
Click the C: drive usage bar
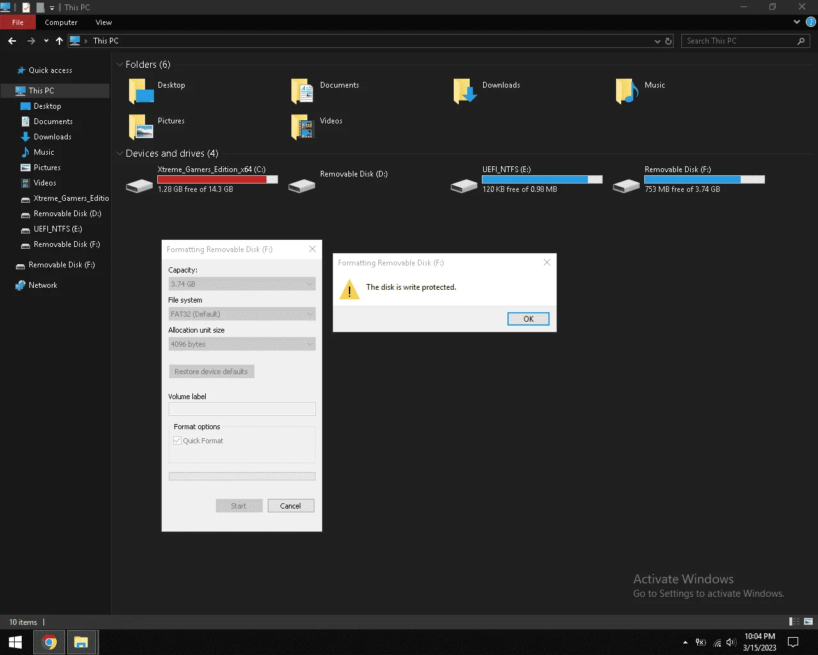(x=218, y=180)
